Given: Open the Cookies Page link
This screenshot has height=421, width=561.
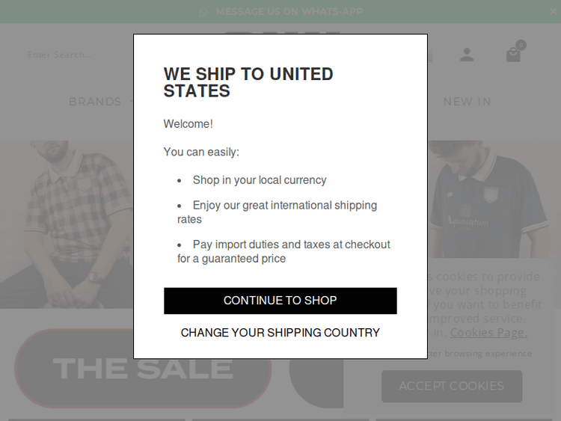Looking at the screenshot, I should coord(488,333).
